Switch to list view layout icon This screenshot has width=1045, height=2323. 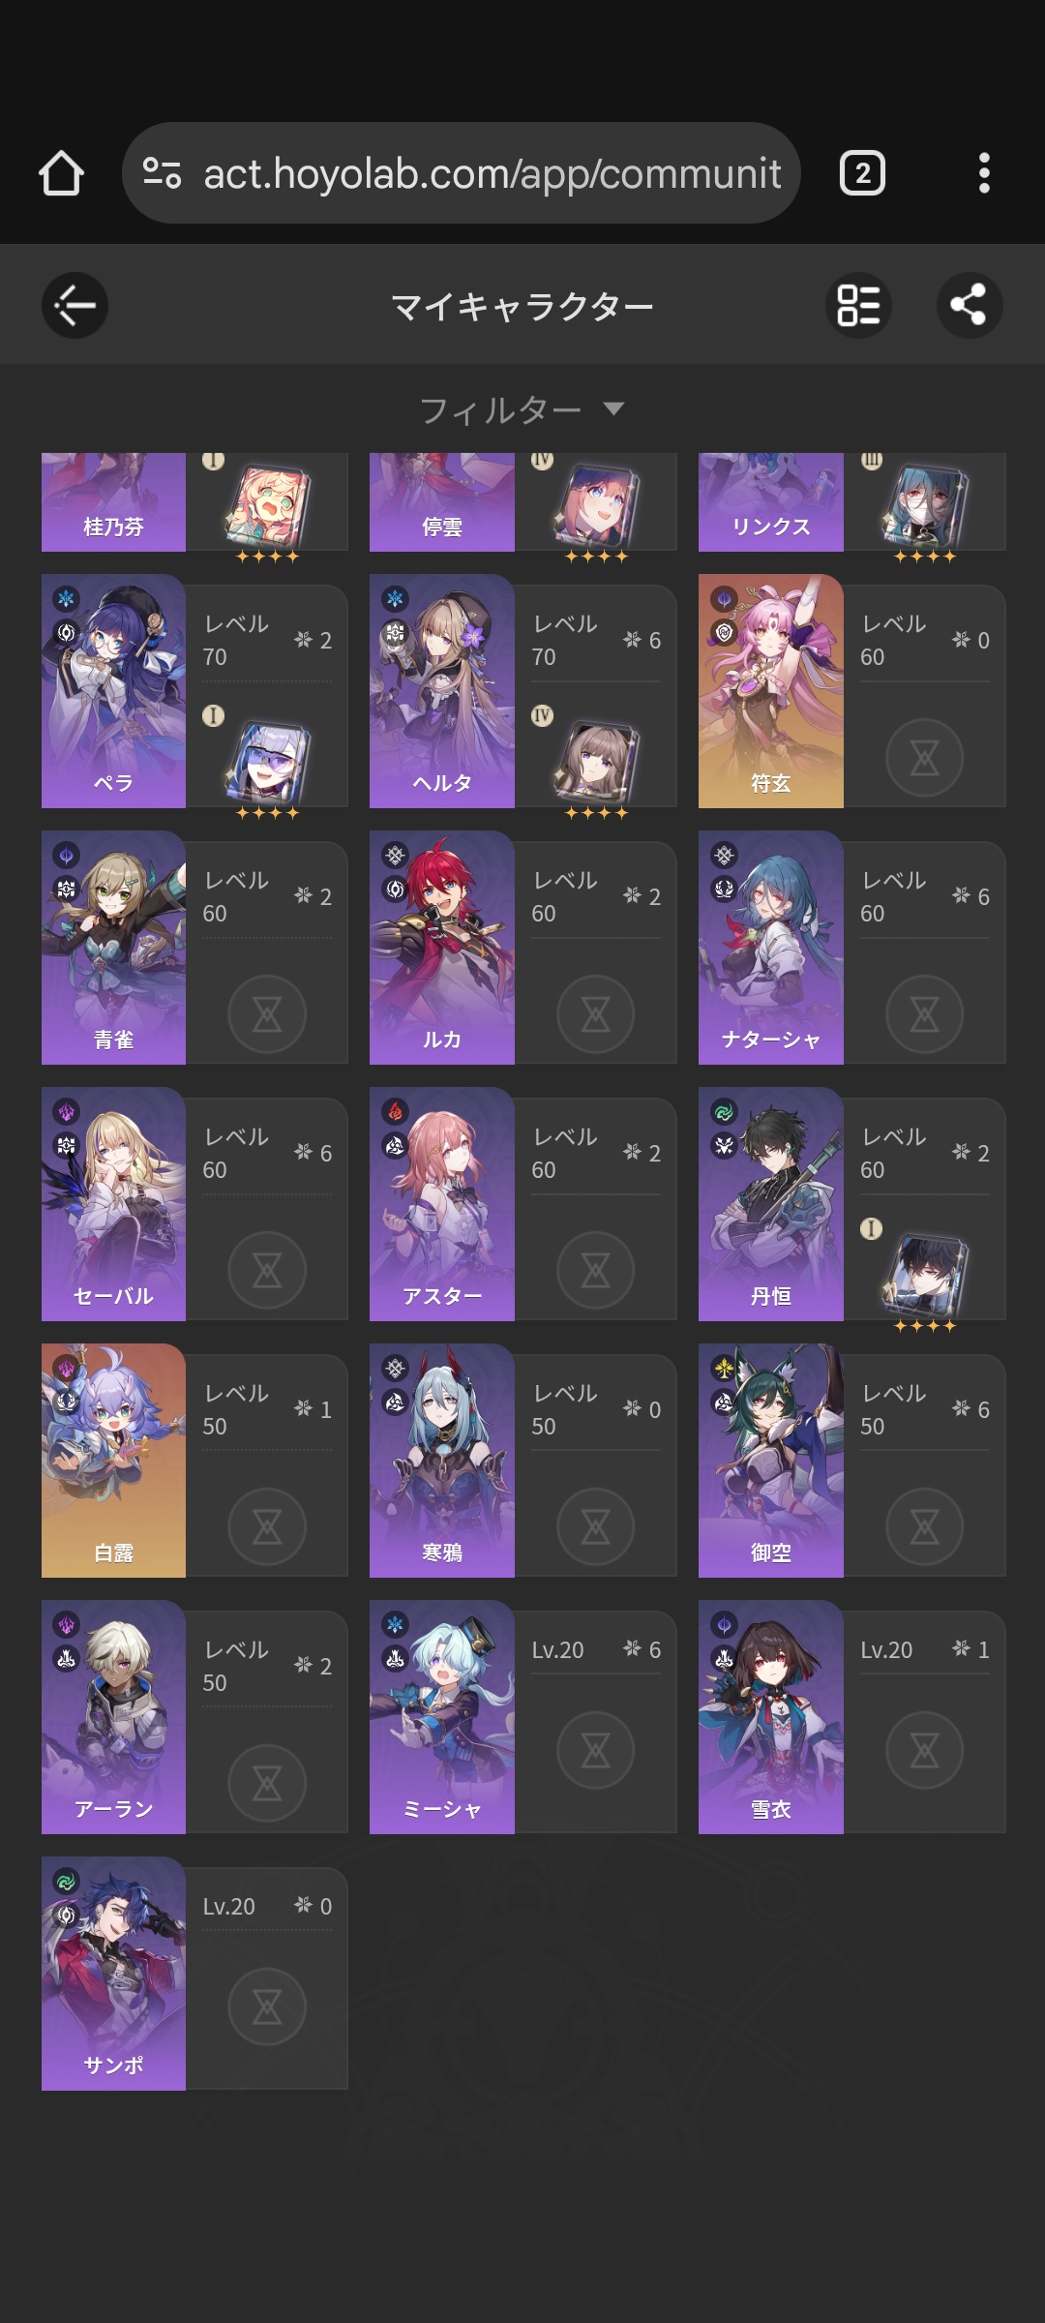pos(858,306)
